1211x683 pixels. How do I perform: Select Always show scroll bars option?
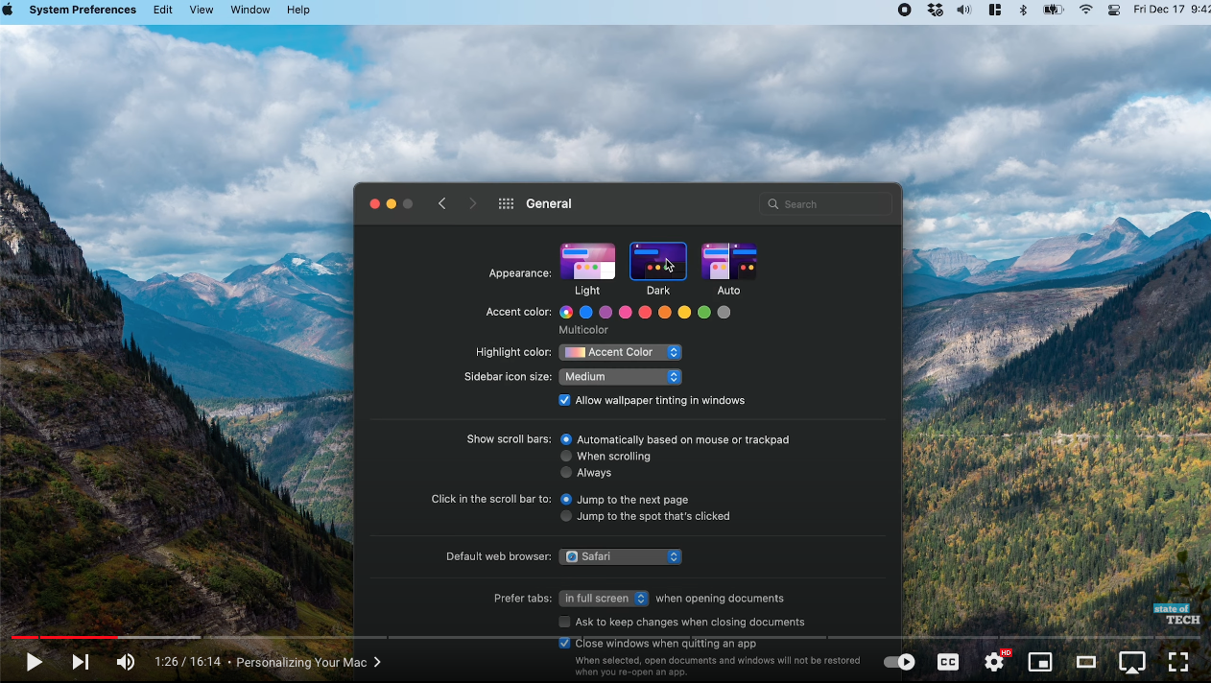pos(566,472)
